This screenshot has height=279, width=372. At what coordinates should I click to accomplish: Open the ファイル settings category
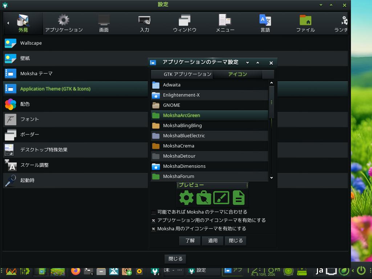[x=306, y=23]
